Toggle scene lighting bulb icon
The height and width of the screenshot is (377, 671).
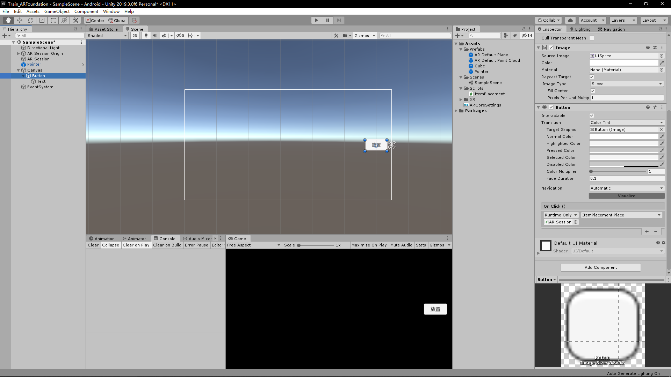point(146,36)
